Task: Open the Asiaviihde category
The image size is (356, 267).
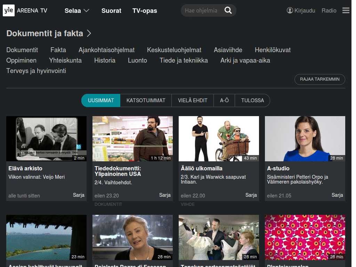Action: pyautogui.click(x=228, y=50)
